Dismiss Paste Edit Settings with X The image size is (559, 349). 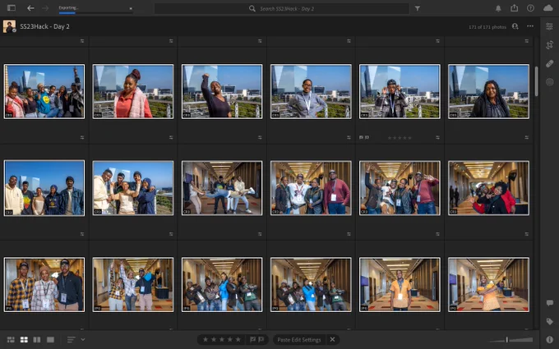pos(332,340)
